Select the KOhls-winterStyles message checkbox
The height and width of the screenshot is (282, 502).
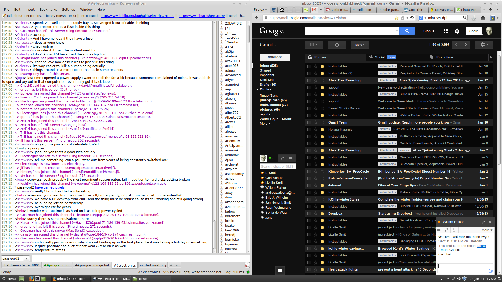click(x=309, y=199)
